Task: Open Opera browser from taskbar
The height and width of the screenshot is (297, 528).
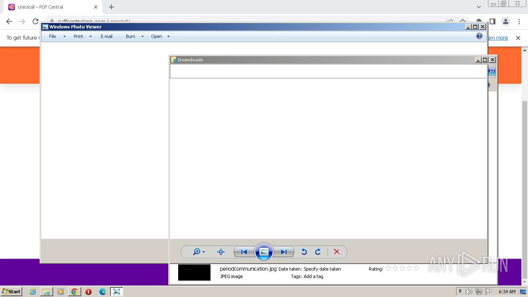Action: click(88, 292)
